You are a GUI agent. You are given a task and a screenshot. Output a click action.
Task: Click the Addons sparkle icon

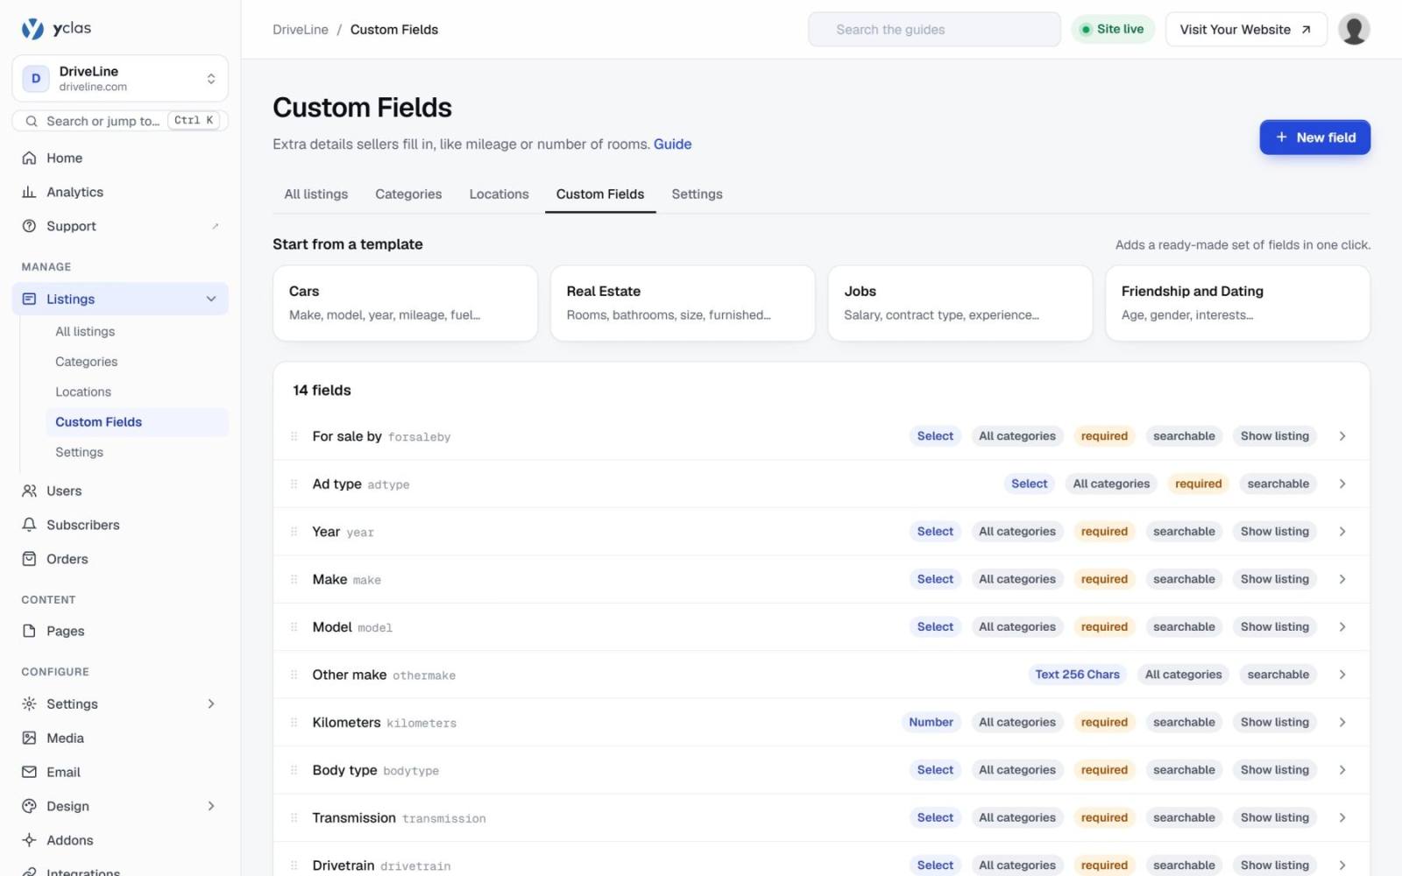tap(29, 840)
